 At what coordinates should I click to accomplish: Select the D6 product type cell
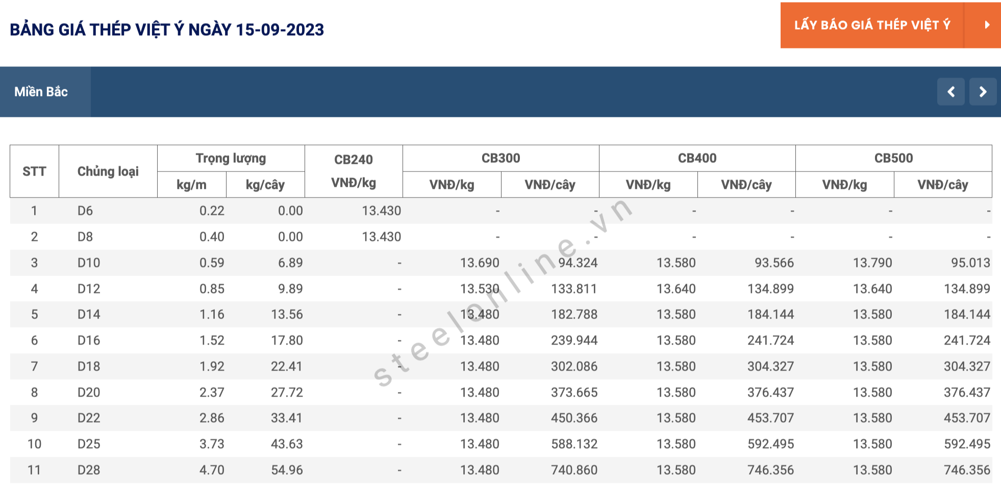point(85,211)
